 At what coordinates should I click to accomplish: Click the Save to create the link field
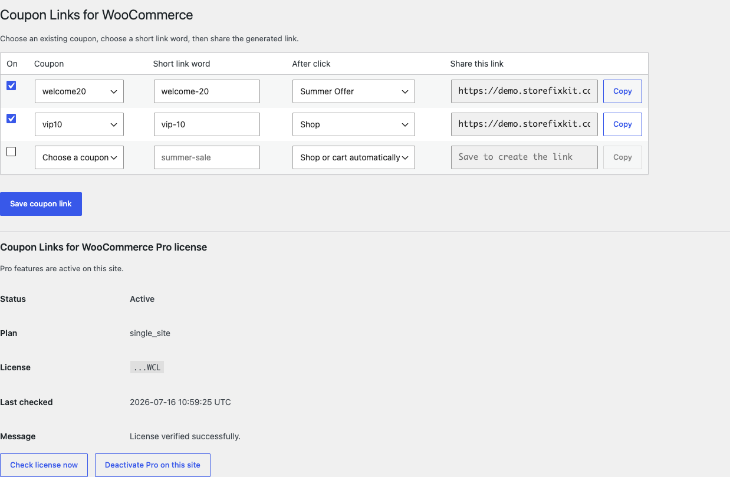coord(524,157)
